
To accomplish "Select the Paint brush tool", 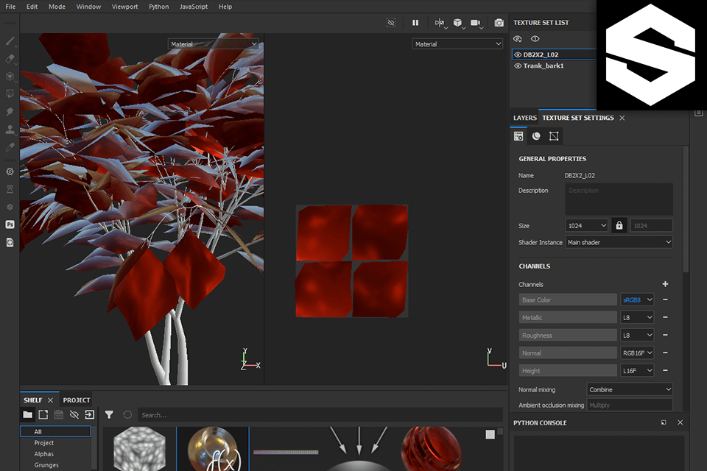I will pos(10,41).
